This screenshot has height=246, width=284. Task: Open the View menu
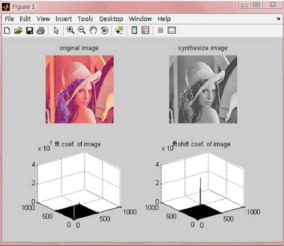pyautogui.click(x=43, y=19)
